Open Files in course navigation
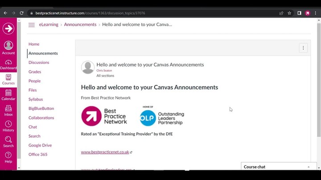The height and width of the screenshot is (180, 321). pos(33,90)
